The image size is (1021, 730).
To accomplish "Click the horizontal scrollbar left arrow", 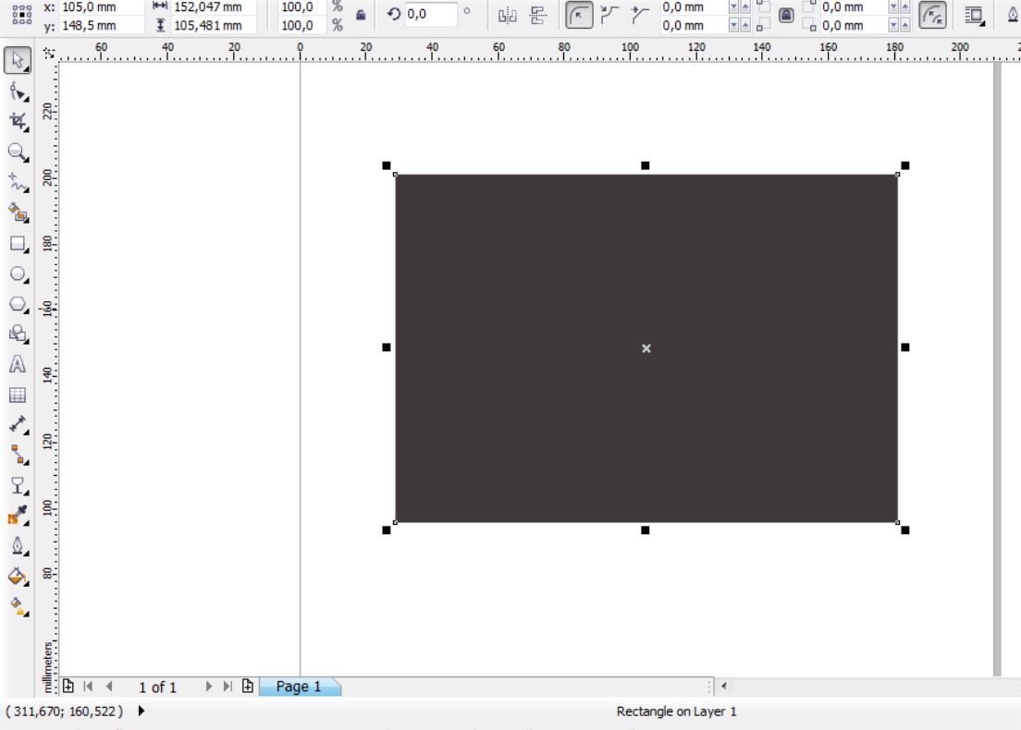I will [723, 686].
